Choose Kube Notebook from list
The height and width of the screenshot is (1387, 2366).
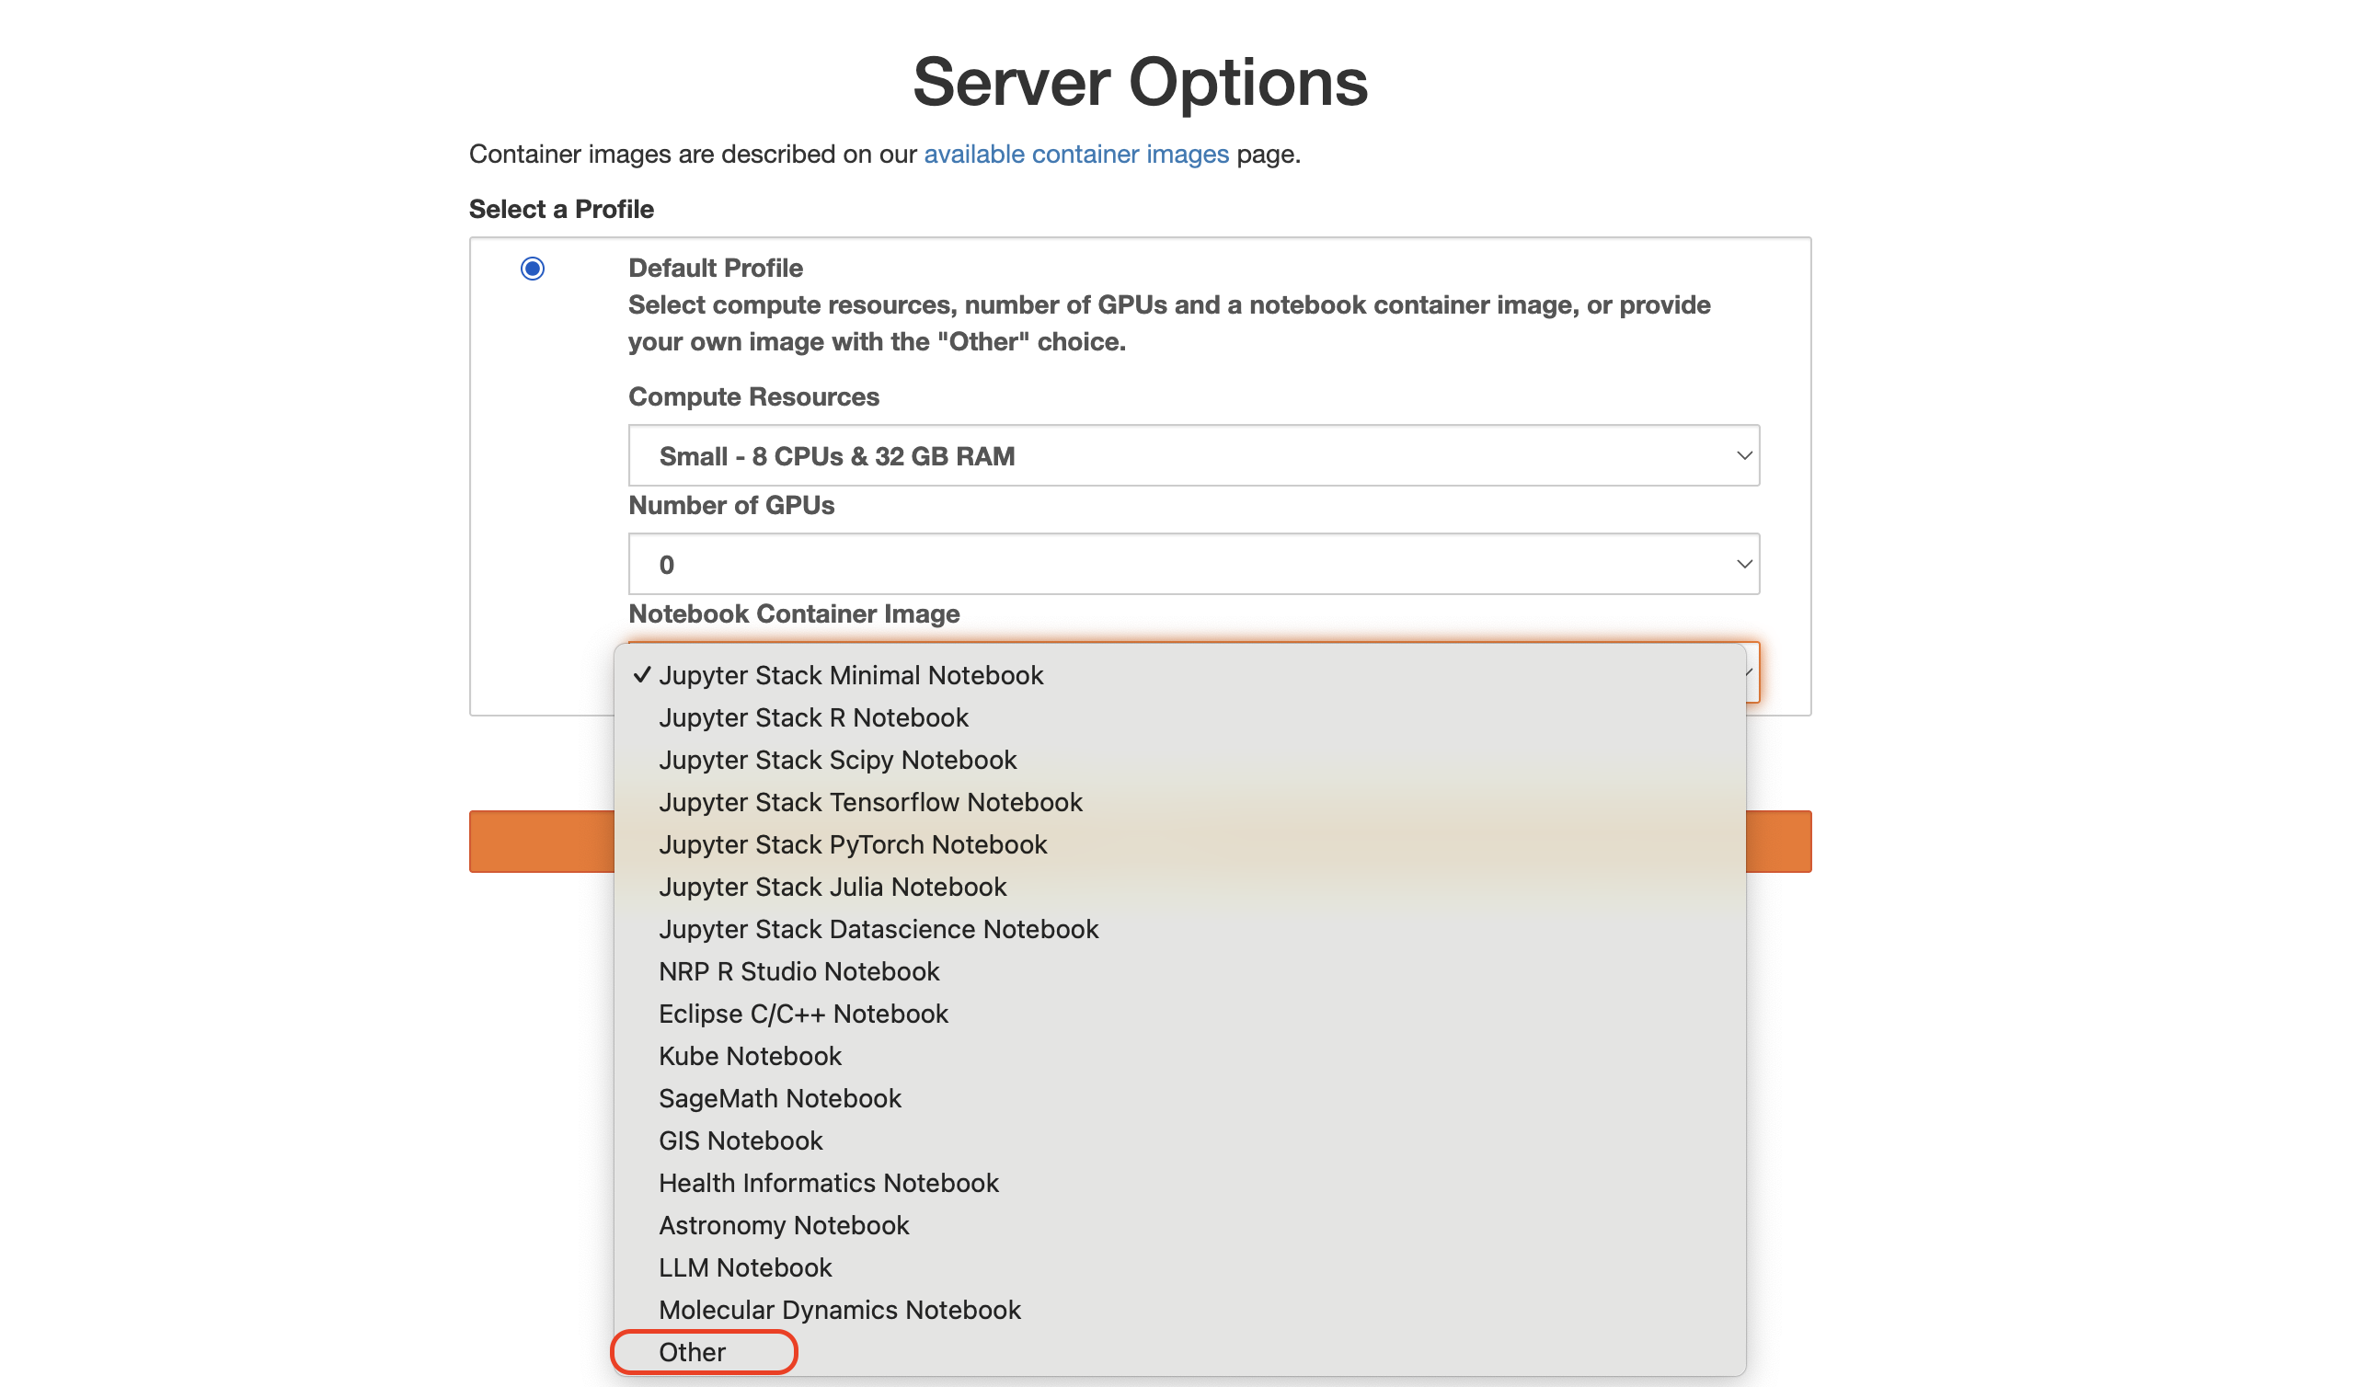(x=1179, y=1055)
